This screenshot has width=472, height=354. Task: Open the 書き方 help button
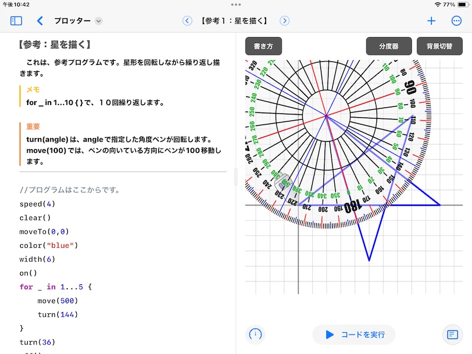click(x=265, y=45)
